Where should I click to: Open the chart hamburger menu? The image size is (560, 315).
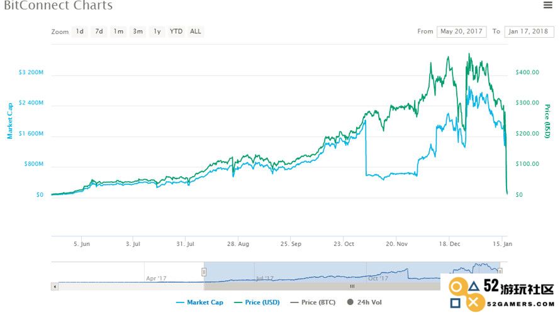click(x=548, y=5)
